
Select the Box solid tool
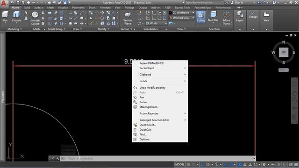pos(5,17)
